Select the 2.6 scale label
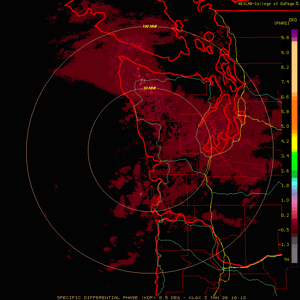Image resolution: width=300 pixels, height=300 pixels. pyautogui.click(x=285, y=171)
